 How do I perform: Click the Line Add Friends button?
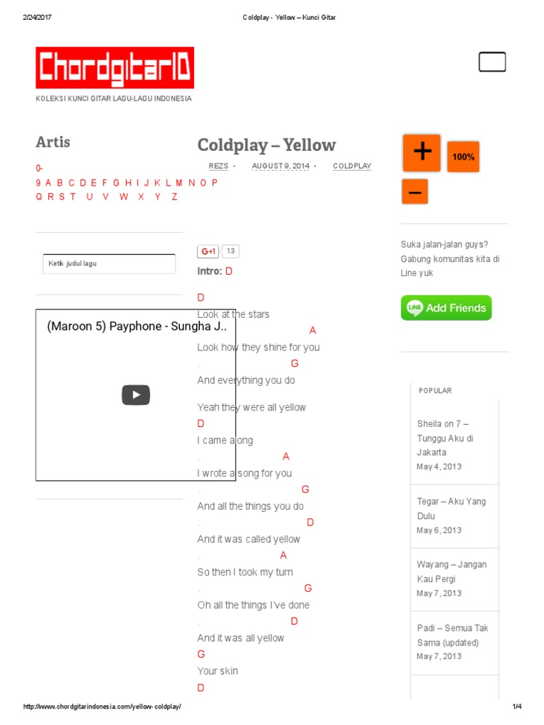pos(446,308)
